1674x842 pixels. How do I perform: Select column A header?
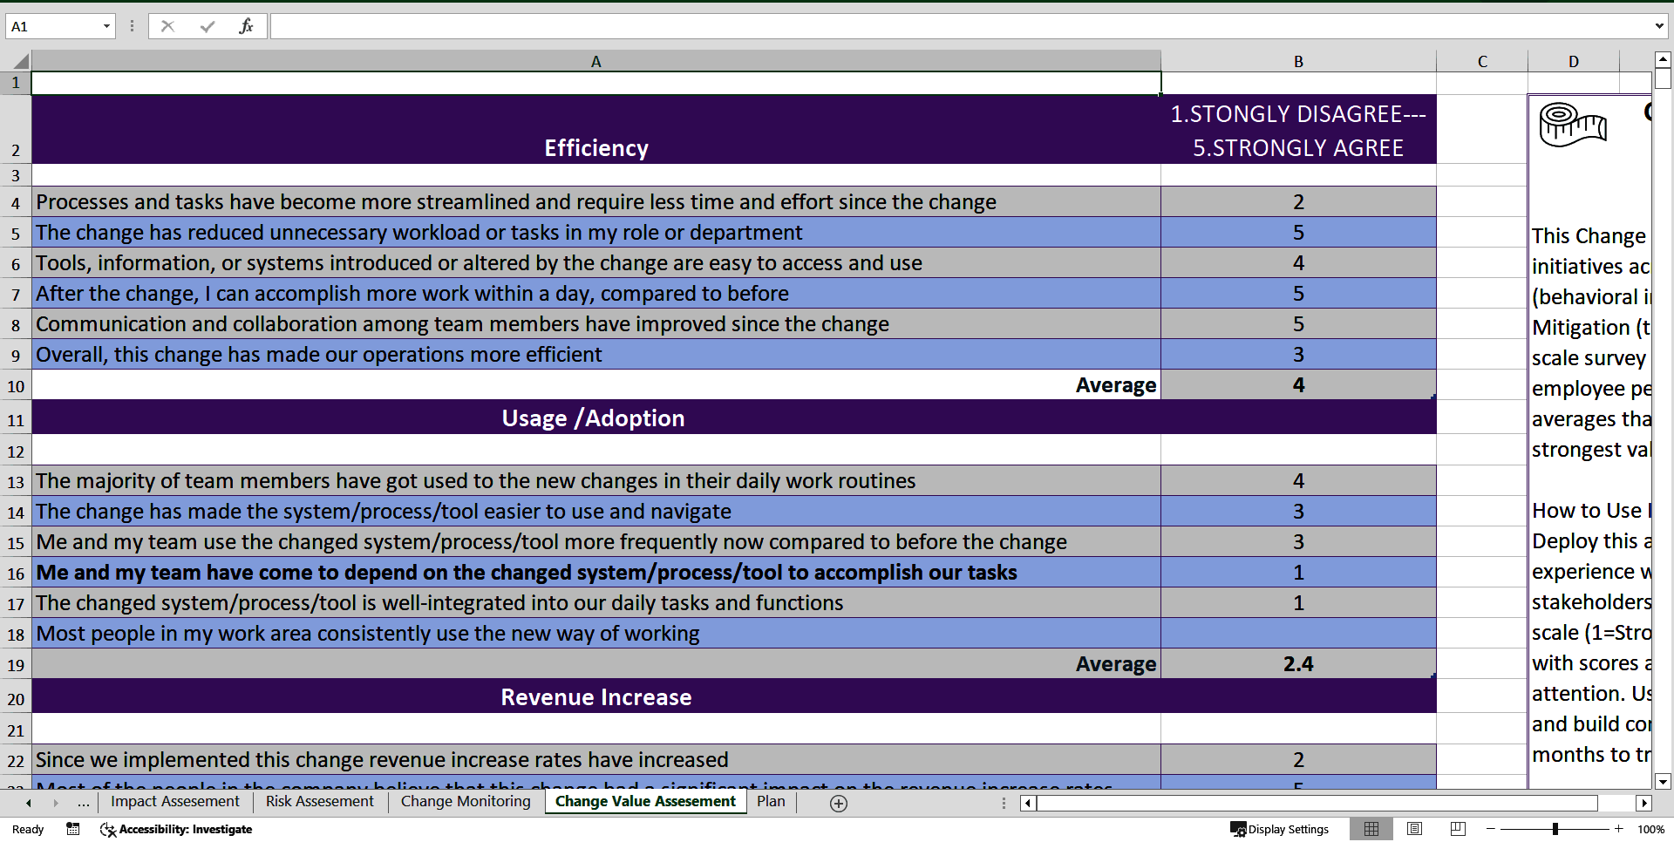click(596, 61)
